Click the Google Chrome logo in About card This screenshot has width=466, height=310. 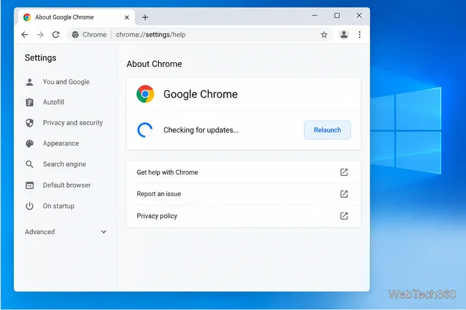[145, 94]
